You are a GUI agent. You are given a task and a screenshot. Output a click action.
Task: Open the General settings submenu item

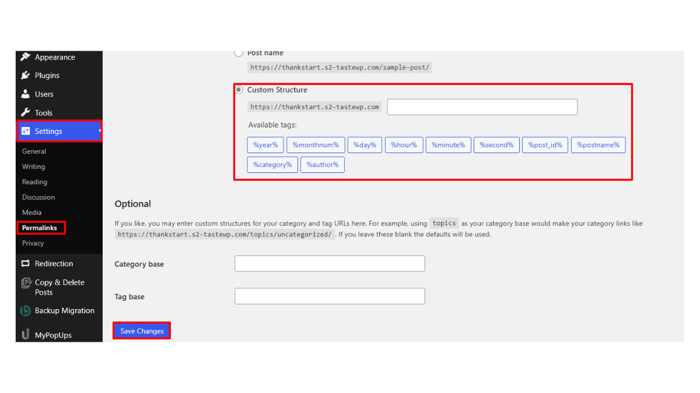(x=34, y=151)
